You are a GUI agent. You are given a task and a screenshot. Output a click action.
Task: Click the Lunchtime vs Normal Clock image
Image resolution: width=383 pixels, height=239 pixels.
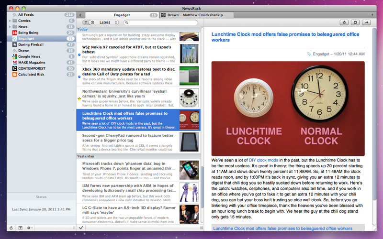coord(288,109)
